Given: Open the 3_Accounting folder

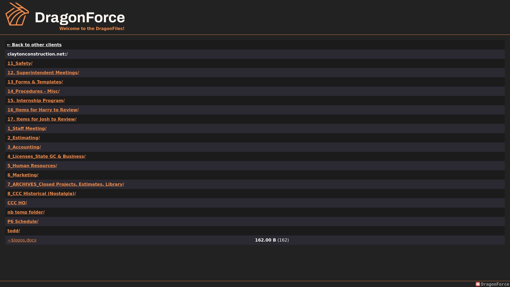Looking at the screenshot, I should 24,147.
